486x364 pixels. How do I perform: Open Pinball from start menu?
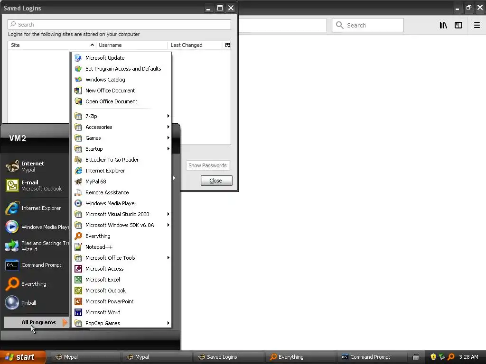[36, 303]
